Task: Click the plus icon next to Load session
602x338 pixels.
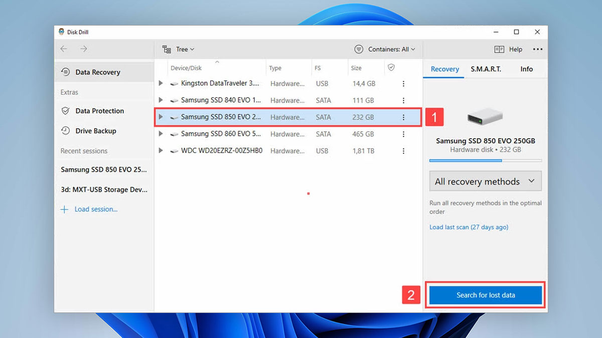Action: tap(64, 209)
